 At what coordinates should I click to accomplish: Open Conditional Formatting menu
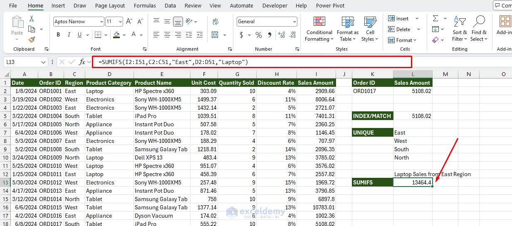(x=319, y=29)
